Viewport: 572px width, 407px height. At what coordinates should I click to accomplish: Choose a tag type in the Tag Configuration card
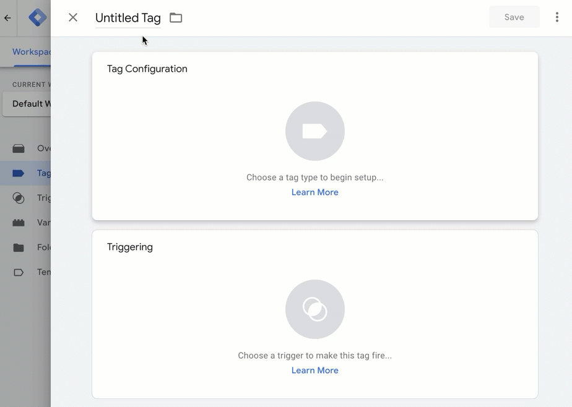314,177
